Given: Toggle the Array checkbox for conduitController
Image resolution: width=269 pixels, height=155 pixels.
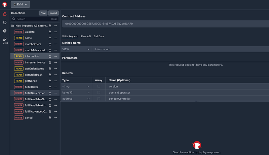Looking at the screenshot, I should click(x=99, y=99).
